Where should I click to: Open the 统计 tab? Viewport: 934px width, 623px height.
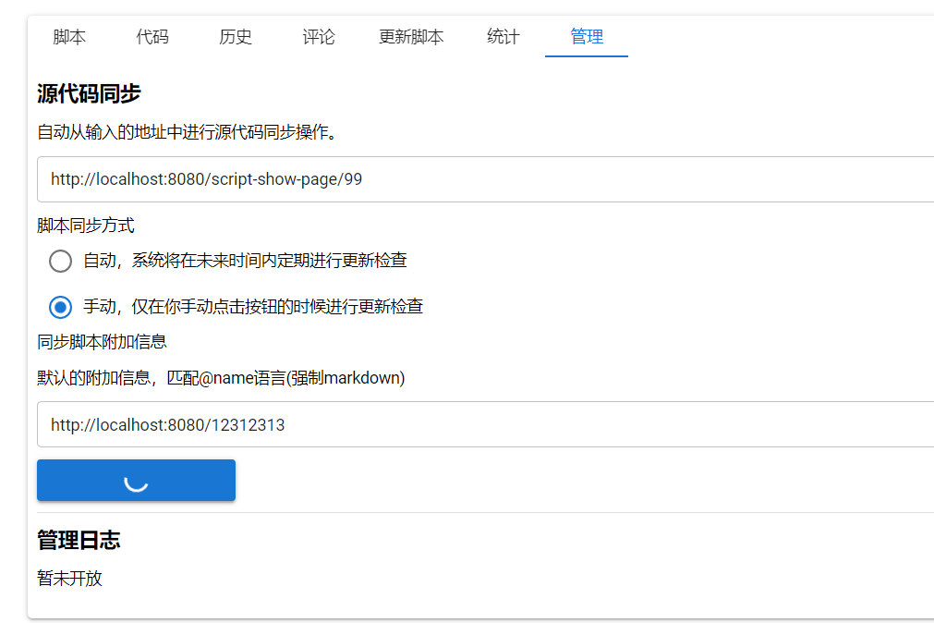(x=503, y=37)
